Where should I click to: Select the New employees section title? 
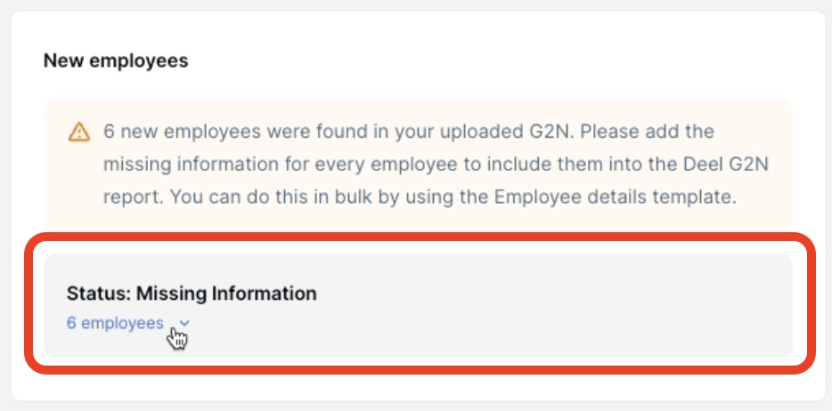[116, 60]
